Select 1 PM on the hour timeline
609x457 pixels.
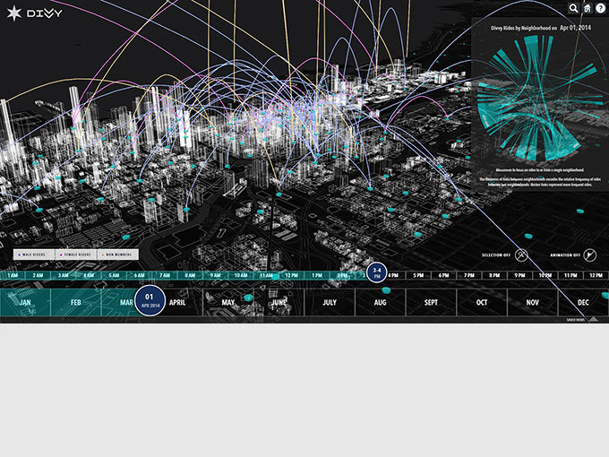tap(317, 275)
